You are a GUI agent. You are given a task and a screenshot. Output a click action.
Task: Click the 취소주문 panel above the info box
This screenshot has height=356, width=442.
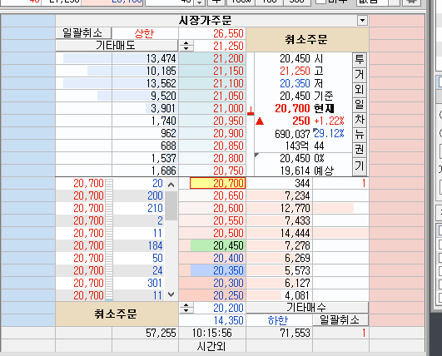pos(307,39)
